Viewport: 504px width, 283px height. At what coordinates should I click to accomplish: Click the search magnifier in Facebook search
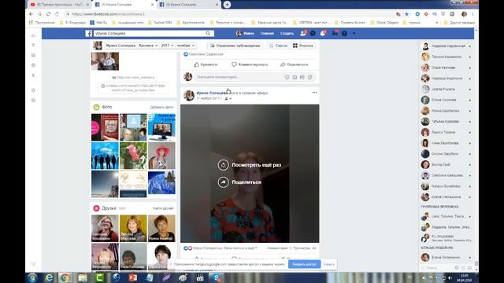click(x=208, y=33)
